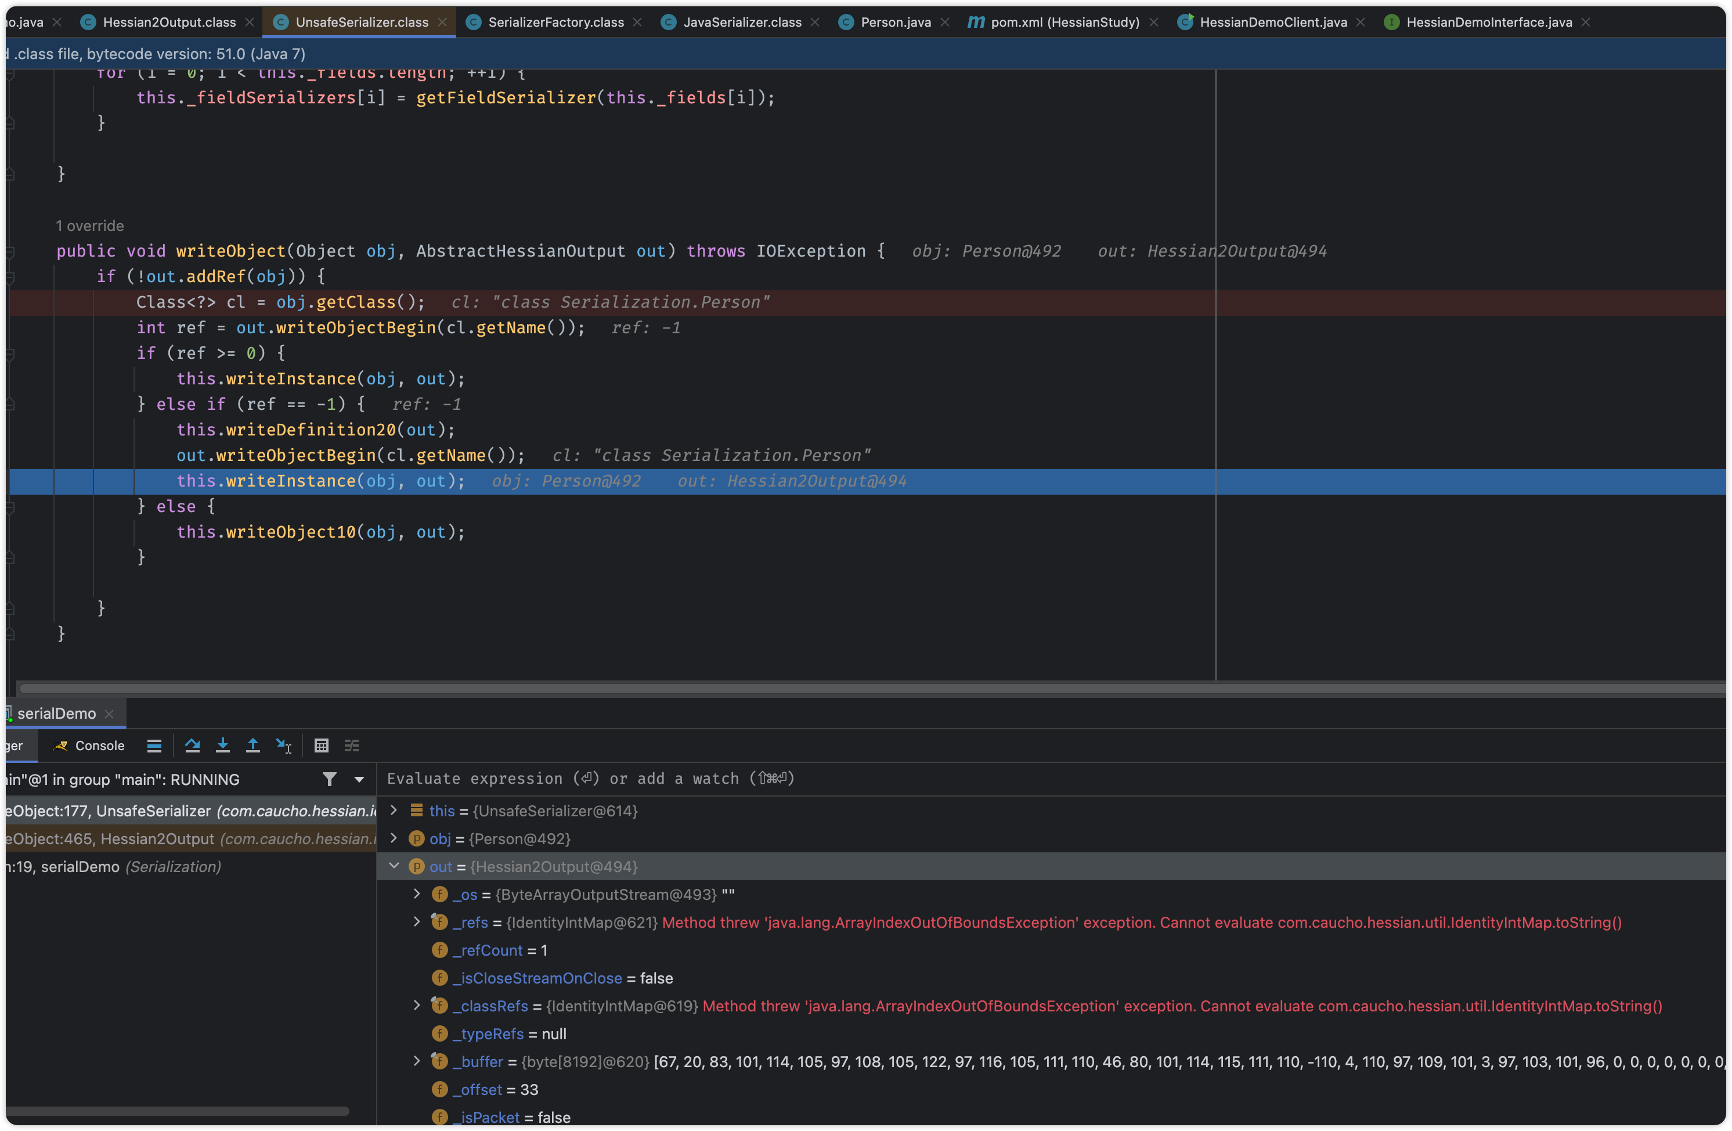Expand the _classRefs IdentityIntMap@619 field
1732x1131 pixels.
[416, 1005]
